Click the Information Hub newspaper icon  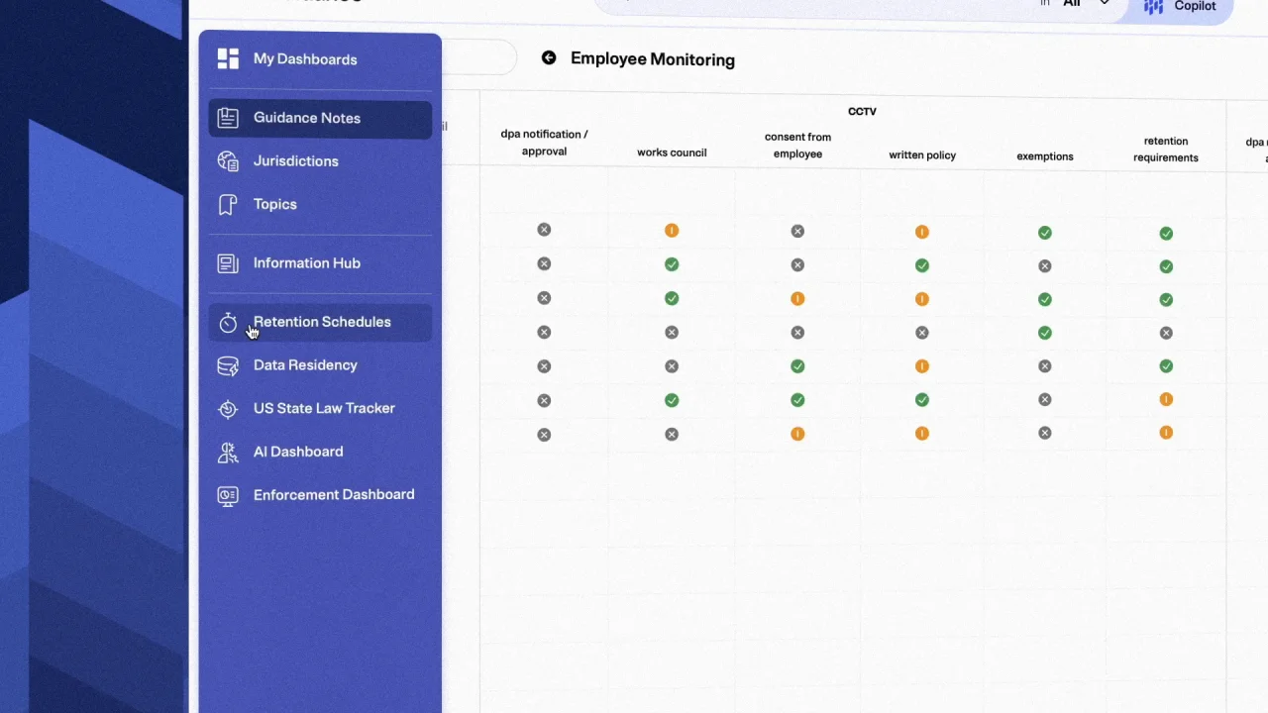click(228, 263)
